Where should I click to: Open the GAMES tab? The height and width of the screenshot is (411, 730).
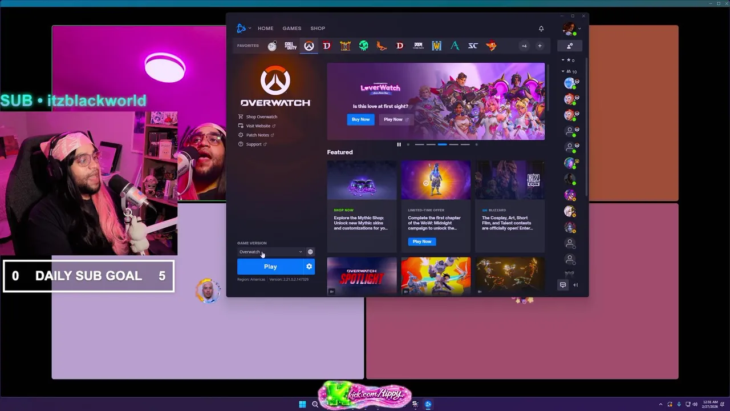coord(292,28)
